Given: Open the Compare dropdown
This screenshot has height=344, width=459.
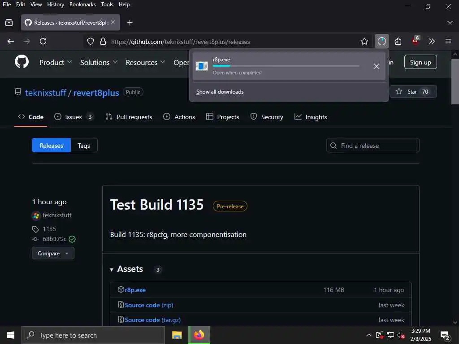Looking at the screenshot, I should point(53,254).
